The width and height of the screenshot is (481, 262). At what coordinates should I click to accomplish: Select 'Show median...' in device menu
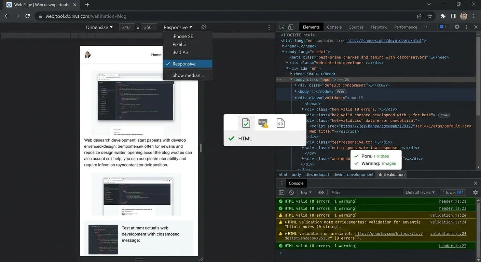pyautogui.click(x=188, y=75)
